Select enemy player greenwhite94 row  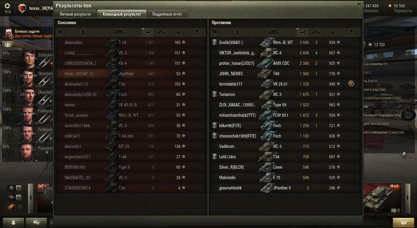click(x=285, y=188)
